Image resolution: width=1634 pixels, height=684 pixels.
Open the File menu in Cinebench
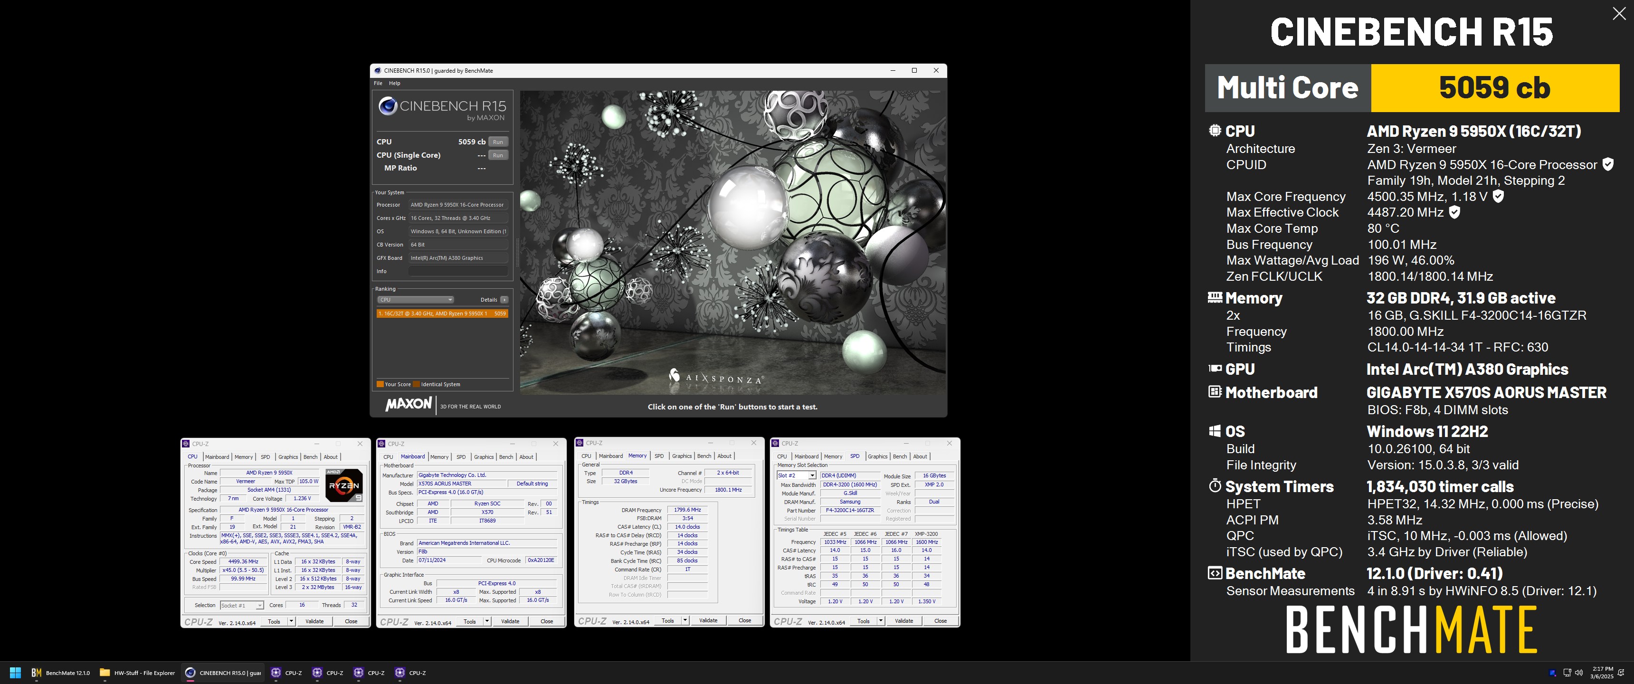(378, 83)
